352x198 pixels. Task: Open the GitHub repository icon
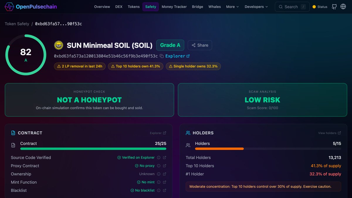(334, 6)
